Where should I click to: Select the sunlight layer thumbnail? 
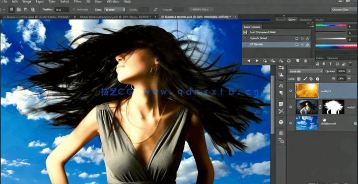click(x=307, y=91)
